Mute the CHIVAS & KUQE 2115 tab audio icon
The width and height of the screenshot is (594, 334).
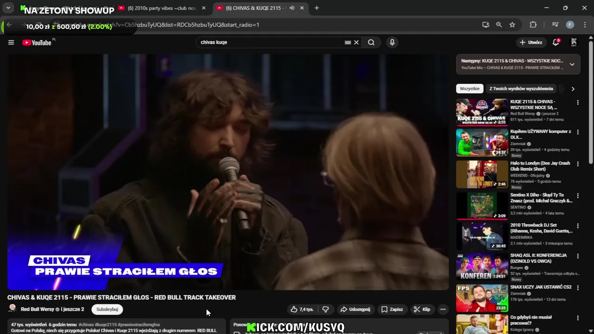(x=292, y=8)
